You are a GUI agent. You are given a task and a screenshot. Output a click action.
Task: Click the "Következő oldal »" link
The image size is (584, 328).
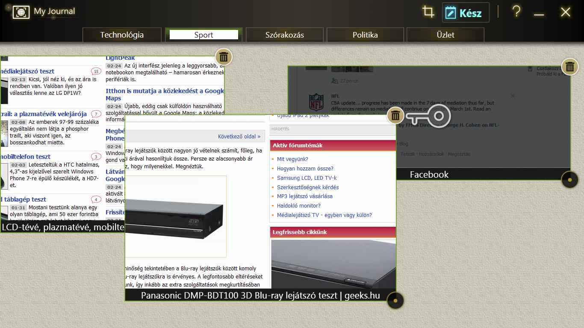(x=239, y=137)
